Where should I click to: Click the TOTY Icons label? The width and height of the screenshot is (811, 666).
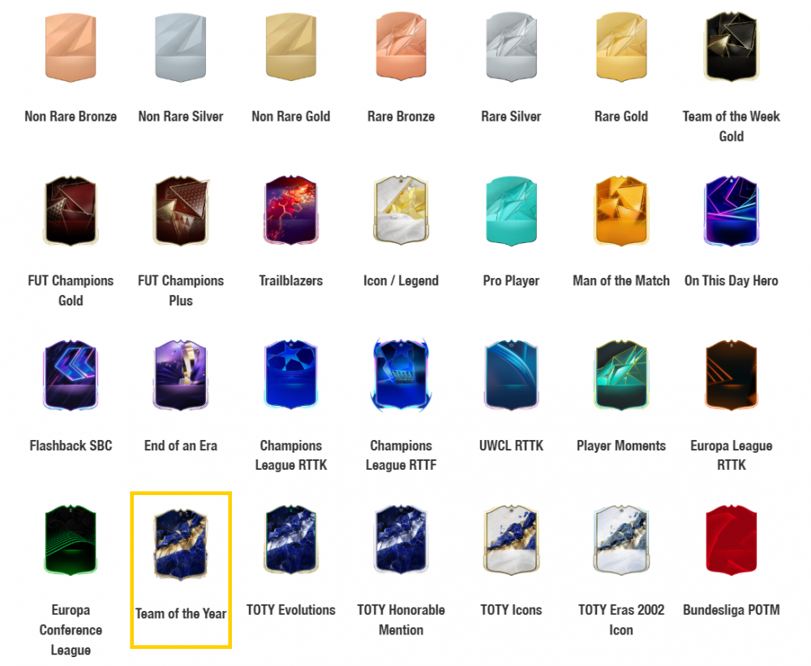511,610
